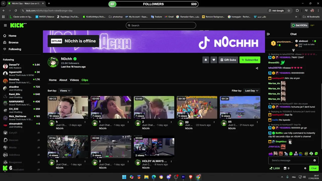Click the channel points balance 1,630
The height and width of the screenshot is (181, 322).
pos(274,168)
